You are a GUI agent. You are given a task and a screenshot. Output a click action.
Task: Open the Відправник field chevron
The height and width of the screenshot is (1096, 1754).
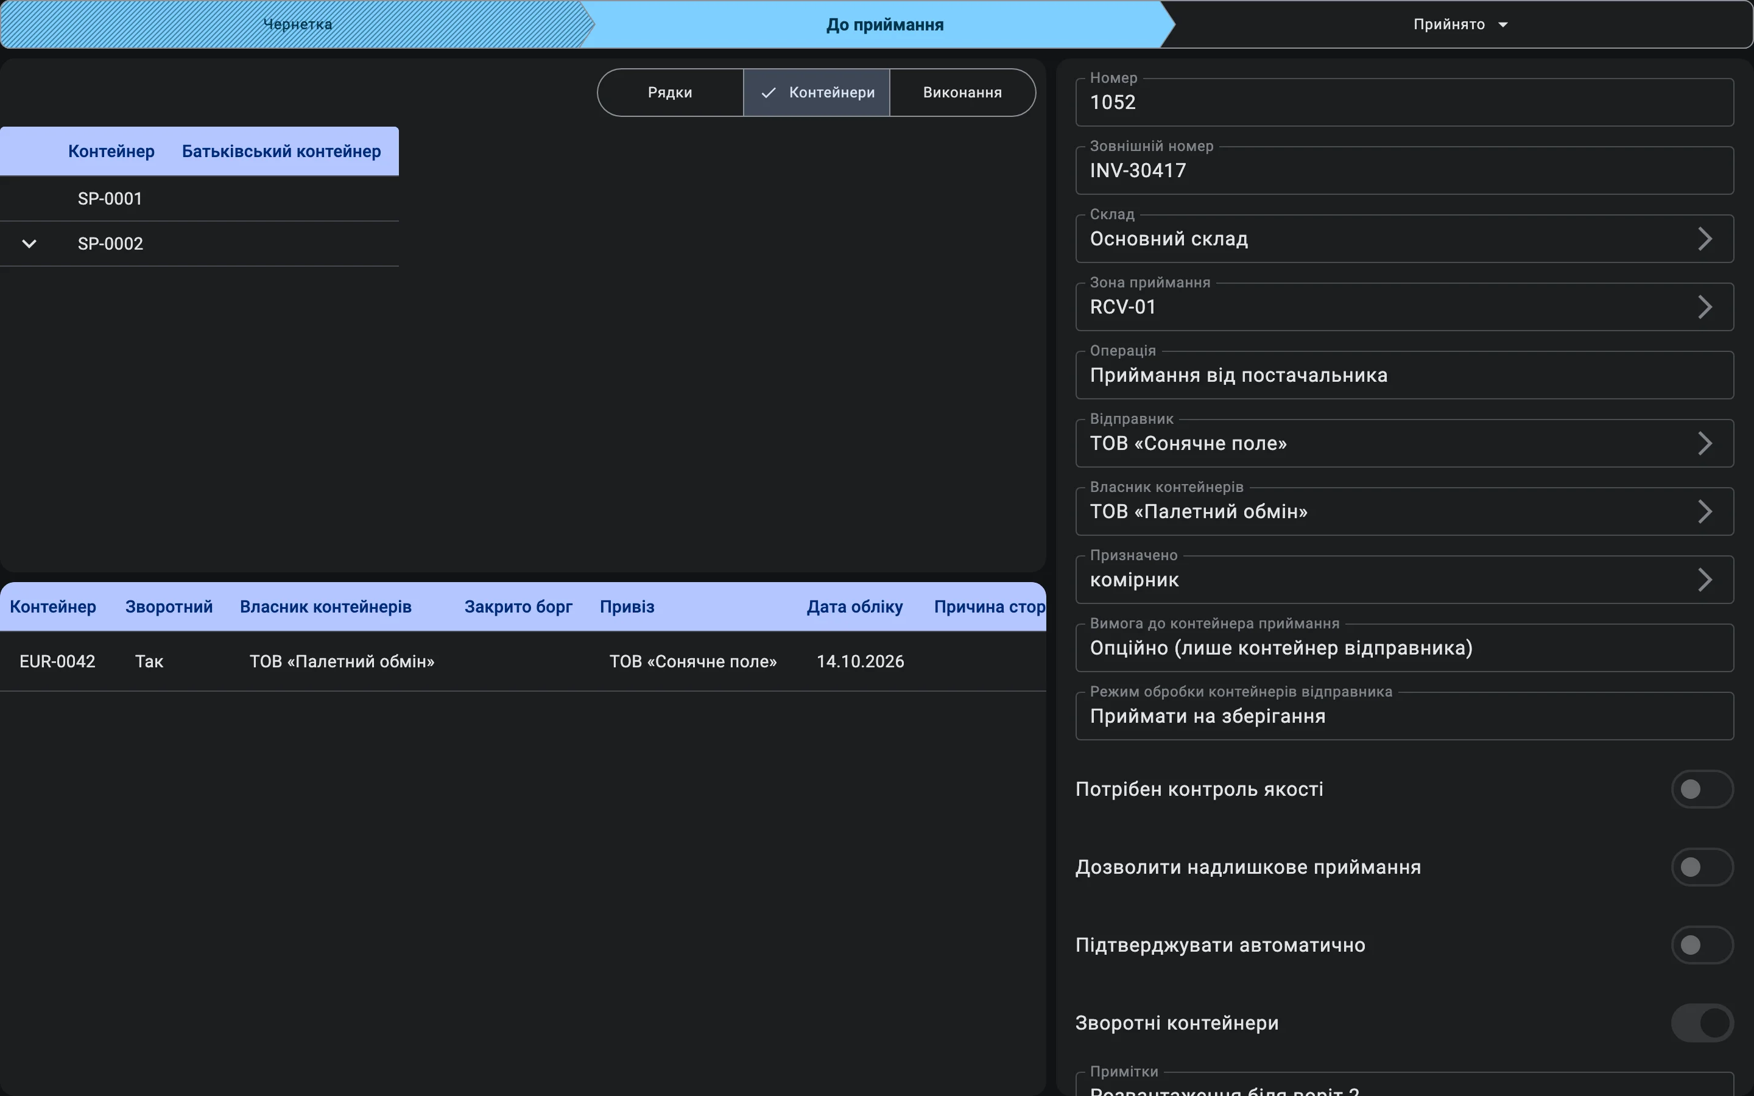[x=1705, y=443]
